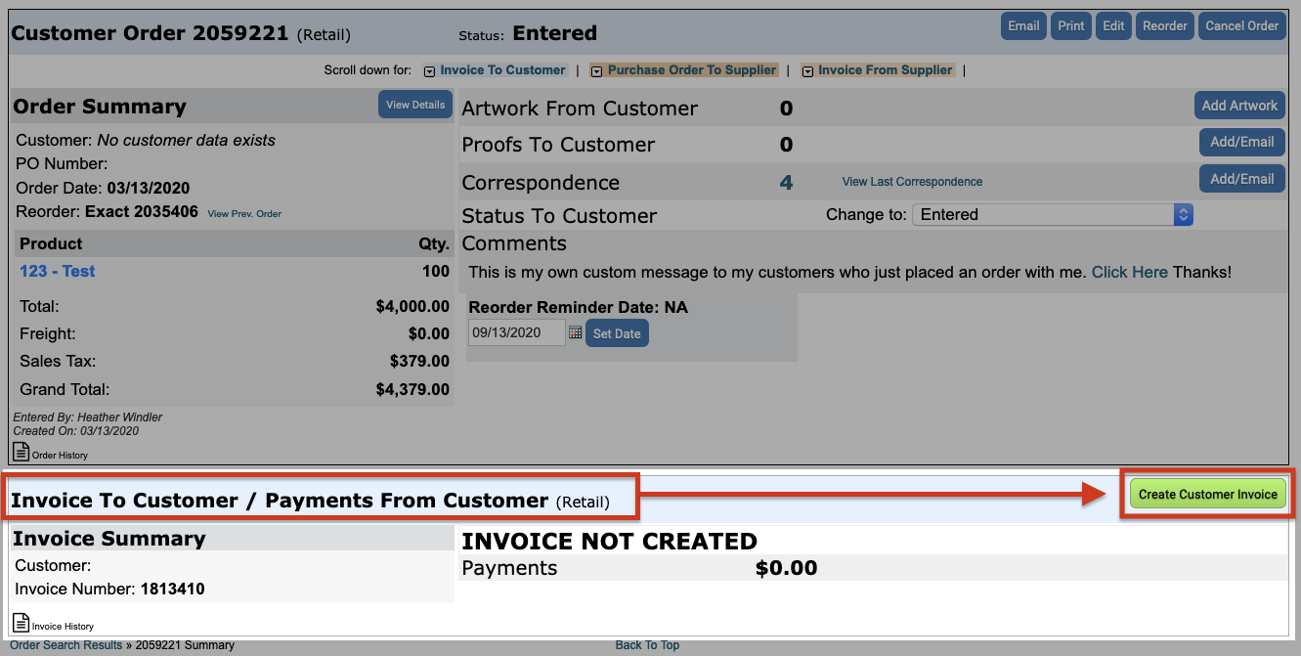The image size is (1301, 656).
Task: Click arrow icon beside Invoice From Supplier
Action: (x=807, y=71)
